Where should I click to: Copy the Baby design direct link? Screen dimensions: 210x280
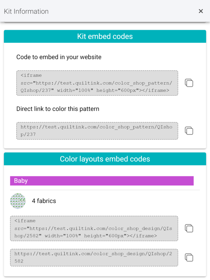click(x=189, y=258)
